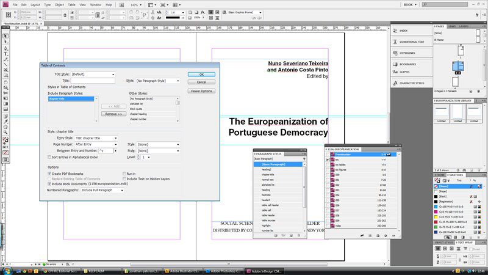
Task: Open the Type menu
Action: tap(48, 5)
